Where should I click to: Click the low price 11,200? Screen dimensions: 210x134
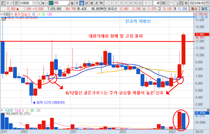coord(182,9)
